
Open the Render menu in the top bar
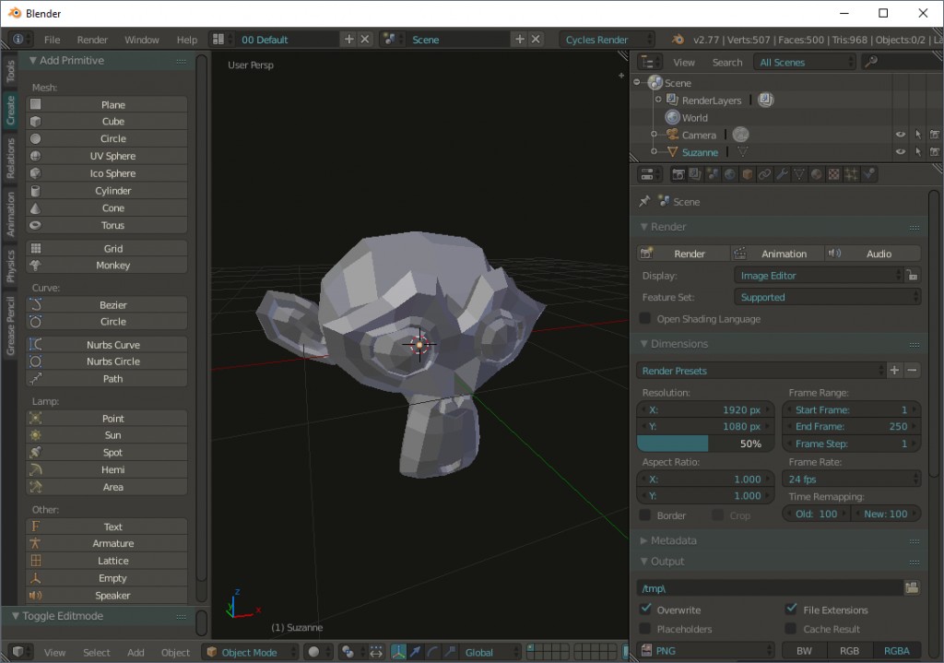tap(92, 40)
